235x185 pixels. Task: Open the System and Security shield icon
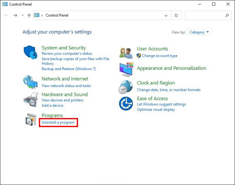[x=30, y=52]
